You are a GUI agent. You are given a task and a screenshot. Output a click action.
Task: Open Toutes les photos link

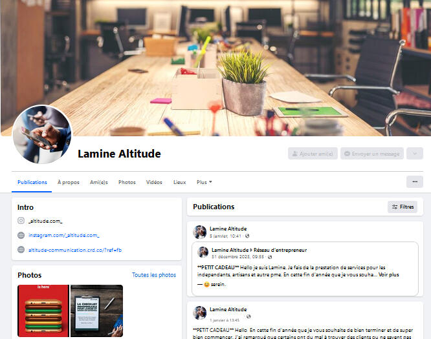coord(154,275)
